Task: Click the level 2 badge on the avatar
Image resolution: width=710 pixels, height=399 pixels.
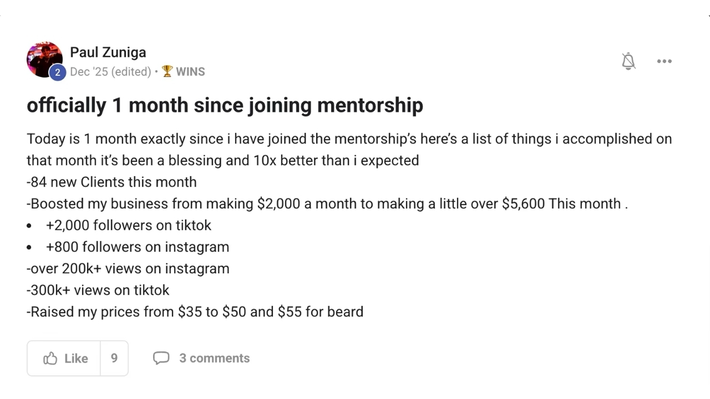Action: [57, 73]
